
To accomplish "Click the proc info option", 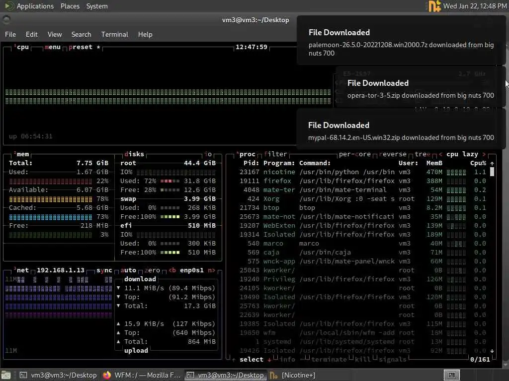I will [x=288, y=360].
